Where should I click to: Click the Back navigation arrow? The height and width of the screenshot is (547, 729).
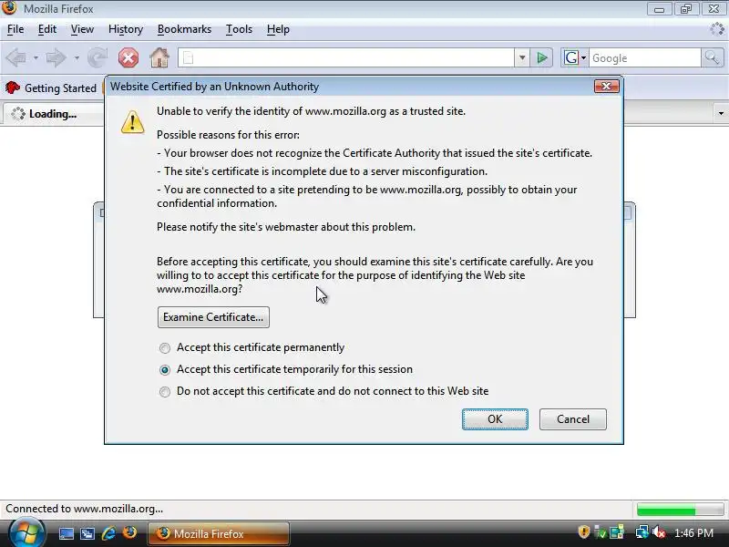coord(16,58)
